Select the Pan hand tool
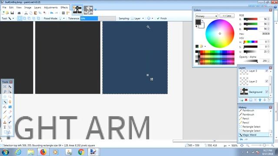 (x=10, y=102)
